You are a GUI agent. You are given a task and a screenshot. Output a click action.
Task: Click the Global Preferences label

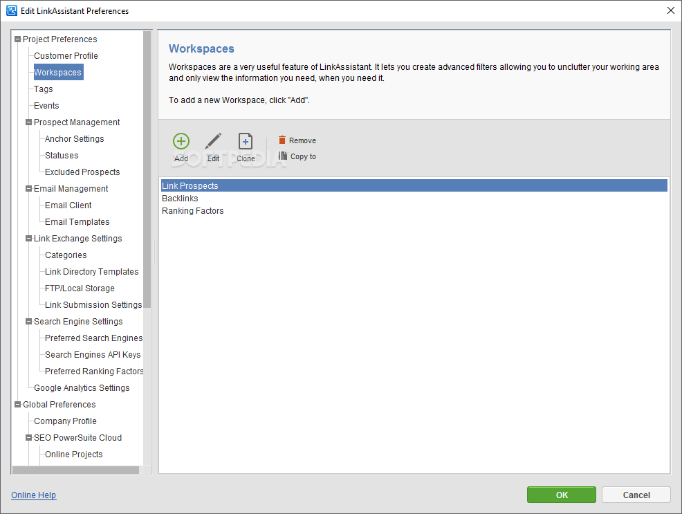(x=59, y=405)
